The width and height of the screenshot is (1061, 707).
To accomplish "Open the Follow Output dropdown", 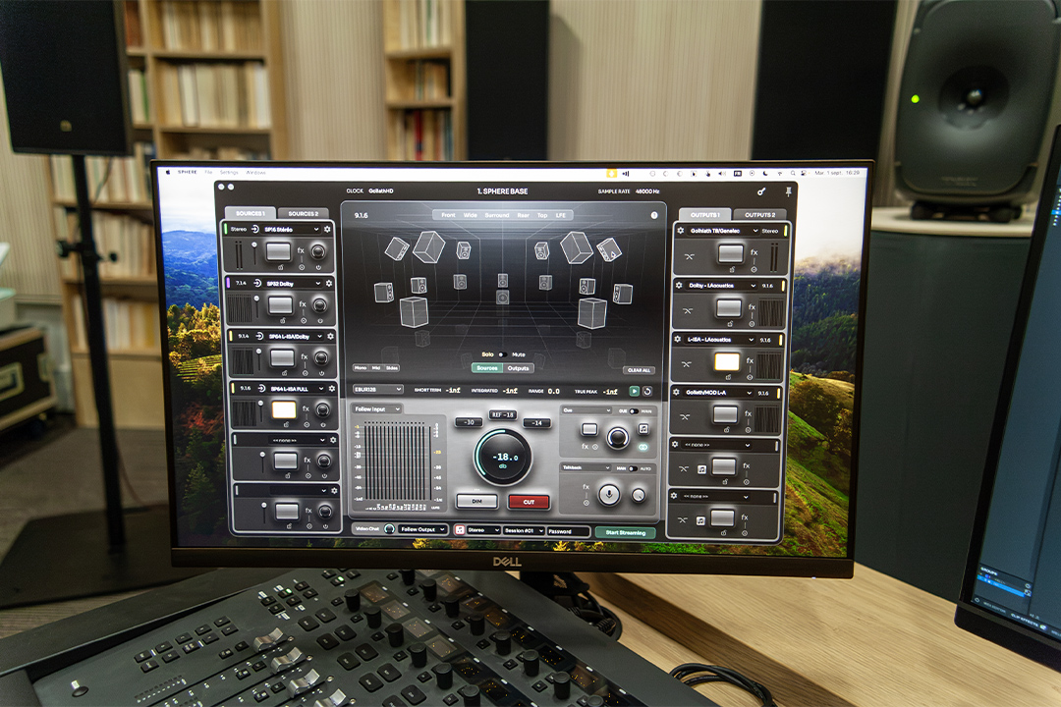I will click(x=422, y=529).
